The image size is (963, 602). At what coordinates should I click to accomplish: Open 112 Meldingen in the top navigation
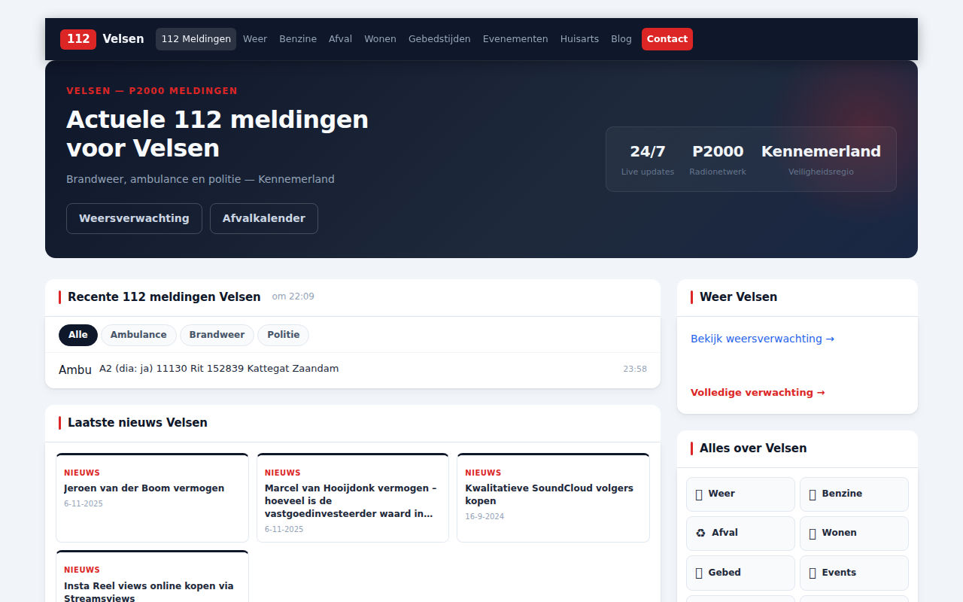point(196,39)
